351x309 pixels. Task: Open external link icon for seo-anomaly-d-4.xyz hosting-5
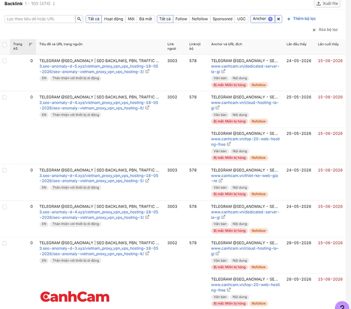[147, 181]
